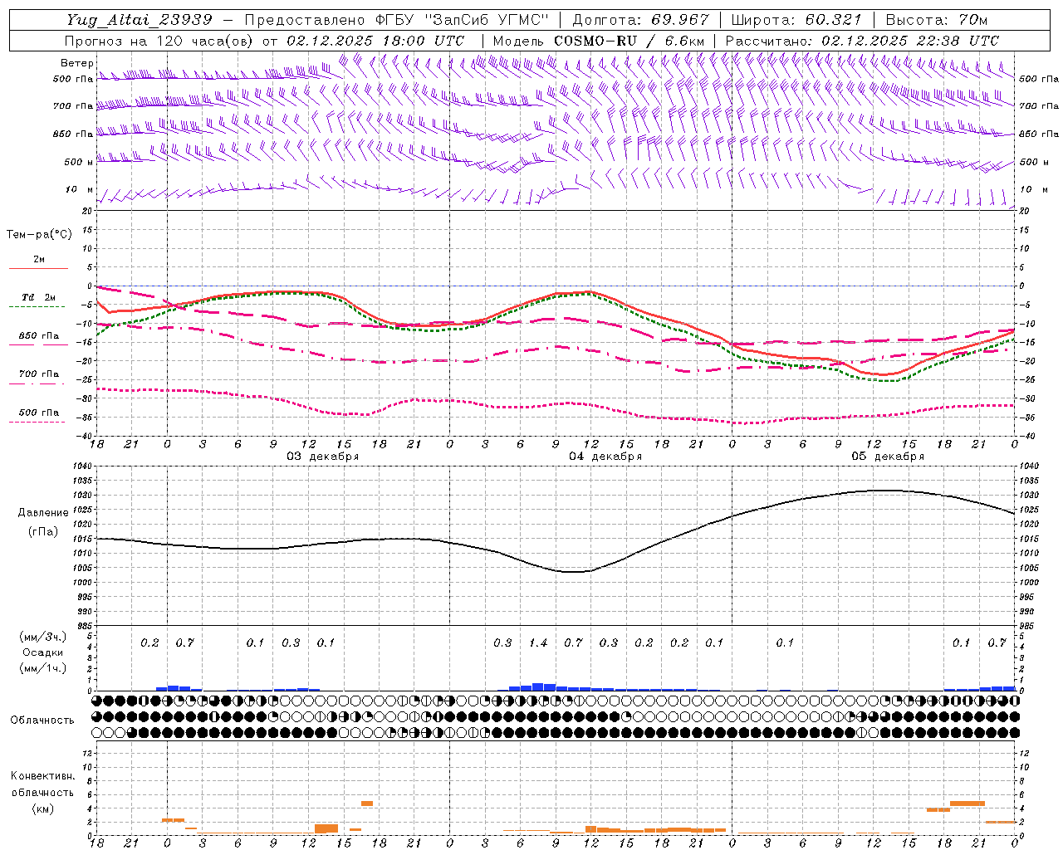Click the computed time Рассчитано: 02.12.2025 22:38 UTC
The image size is (1063, 850).
coord(861,41)
